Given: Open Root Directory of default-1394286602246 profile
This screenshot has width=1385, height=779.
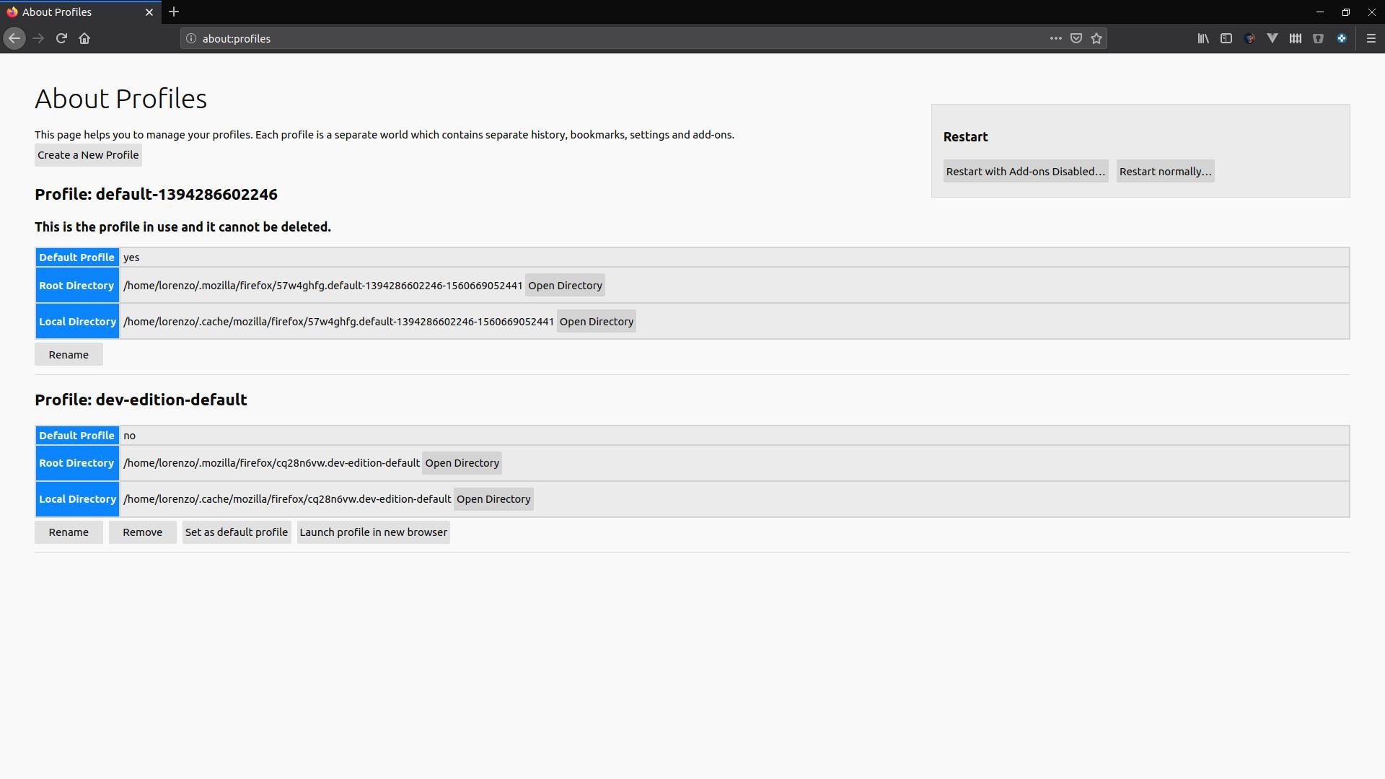Looking at the screenshot, I should tap(564, 286).
